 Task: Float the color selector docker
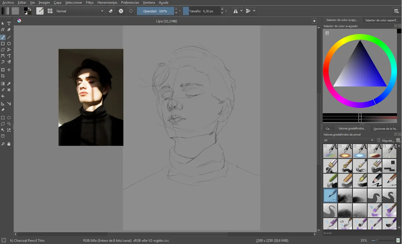396,26
